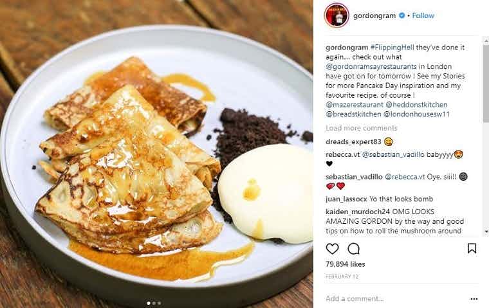Viewport: 489px width, 308px height.
Task: View the 79,894 likes list
Action: coord(346,264)
